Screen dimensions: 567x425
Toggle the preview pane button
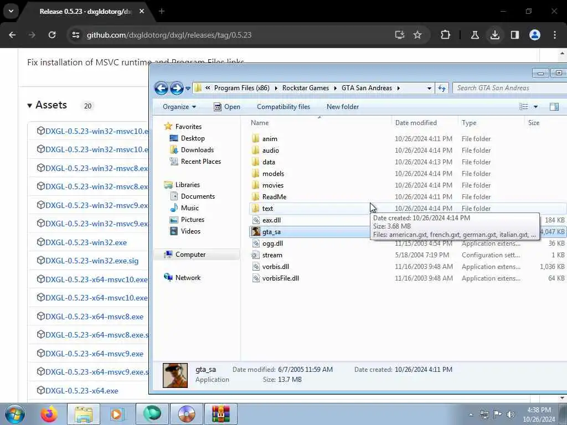click(x=554, y=107)
